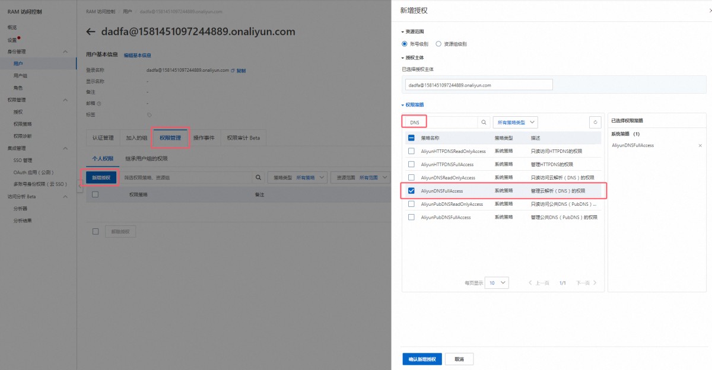
Task: Click the help icon next to 邮箱
Action: (99, 103)
